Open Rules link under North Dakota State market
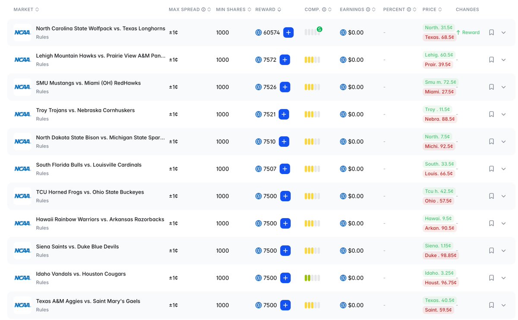 click(42, 146)
